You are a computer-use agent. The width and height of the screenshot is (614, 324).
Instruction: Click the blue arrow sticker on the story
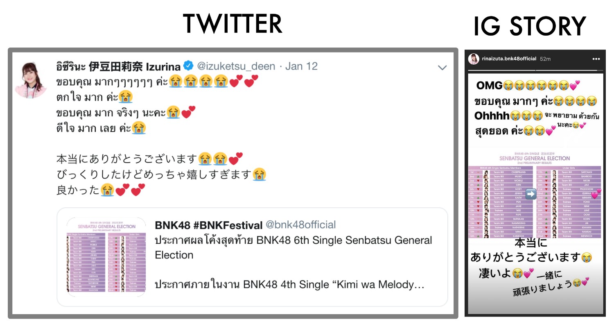[531, 194]
